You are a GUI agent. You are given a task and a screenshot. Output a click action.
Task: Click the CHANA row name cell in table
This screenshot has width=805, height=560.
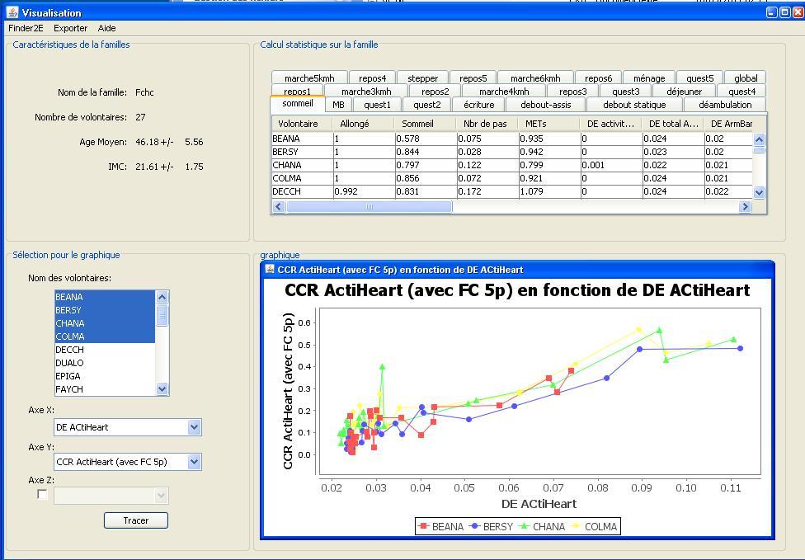303,165
